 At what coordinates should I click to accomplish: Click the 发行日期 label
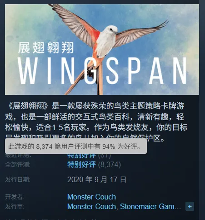[18, 179]
